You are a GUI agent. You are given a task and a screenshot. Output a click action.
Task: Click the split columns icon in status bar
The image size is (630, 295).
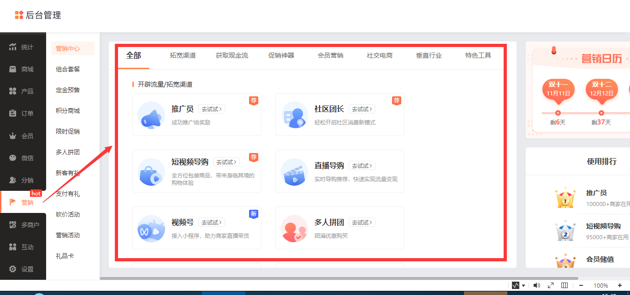click(565, 285)
